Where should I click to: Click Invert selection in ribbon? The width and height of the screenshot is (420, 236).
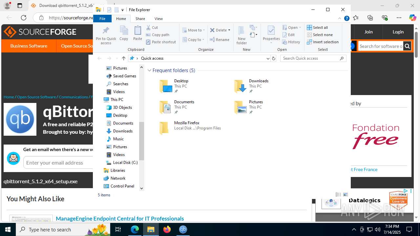323,42
